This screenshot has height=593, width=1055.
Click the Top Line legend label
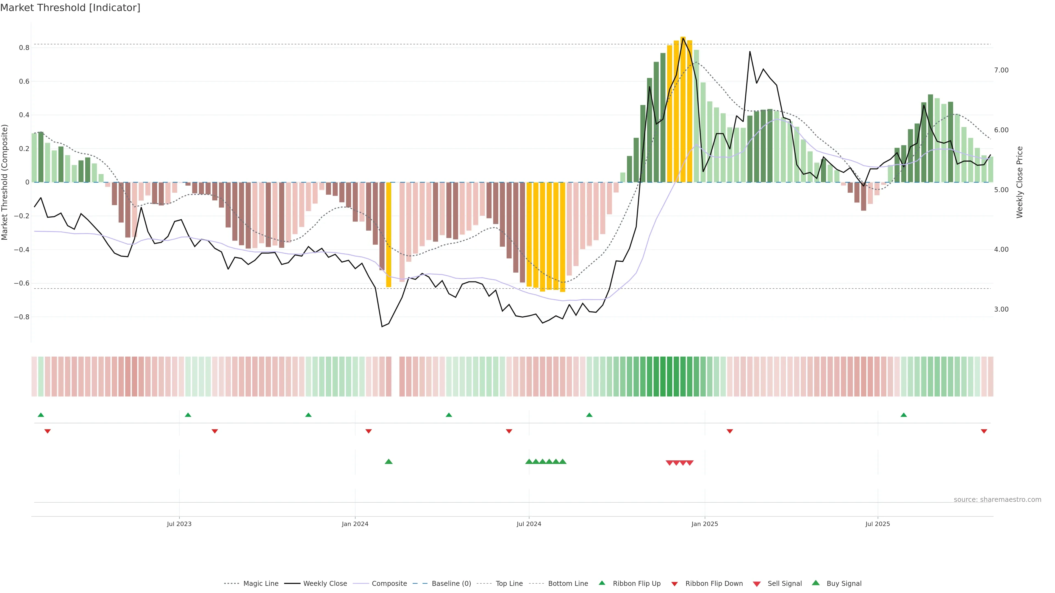coord(509,583)
